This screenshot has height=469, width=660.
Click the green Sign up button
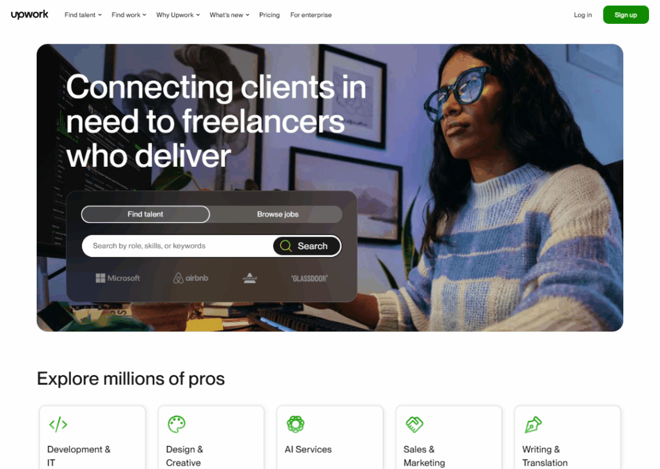(x=626, y=15)
